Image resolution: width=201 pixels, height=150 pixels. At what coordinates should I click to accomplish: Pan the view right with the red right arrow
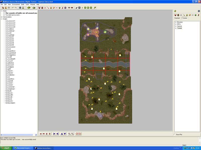click(43, 134)
